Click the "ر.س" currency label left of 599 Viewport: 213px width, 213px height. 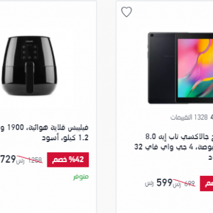149,184
